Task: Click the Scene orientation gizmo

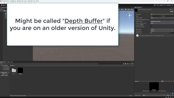Action: point(129,15)
